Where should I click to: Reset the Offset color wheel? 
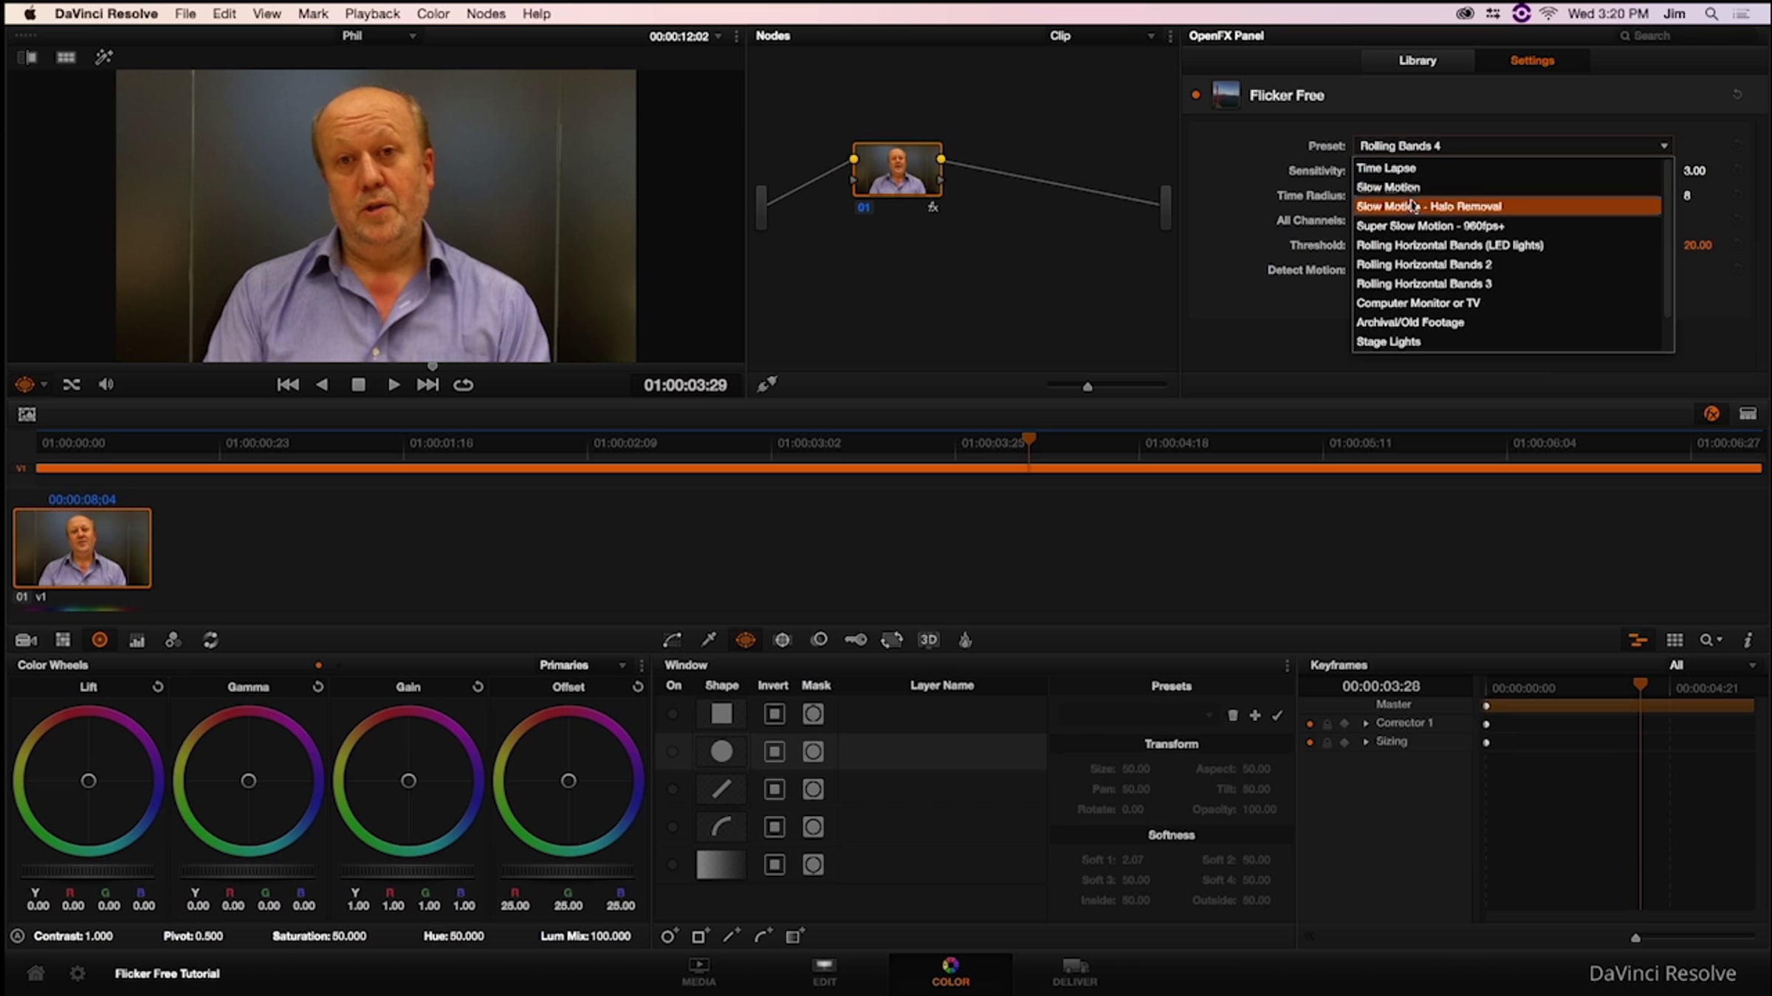click(637, 687)
